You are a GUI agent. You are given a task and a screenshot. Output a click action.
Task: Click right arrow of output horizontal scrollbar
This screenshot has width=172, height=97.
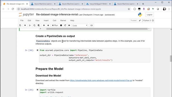(x=149, y=29)
